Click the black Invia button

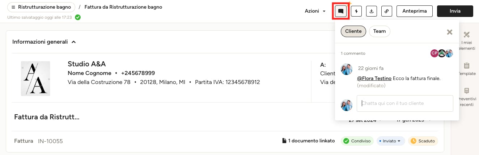pyautogui.click(x=455, y=11)
